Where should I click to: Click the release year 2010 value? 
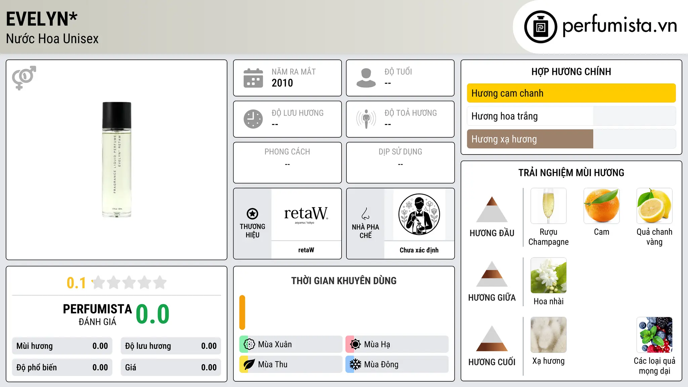point(282,83)
